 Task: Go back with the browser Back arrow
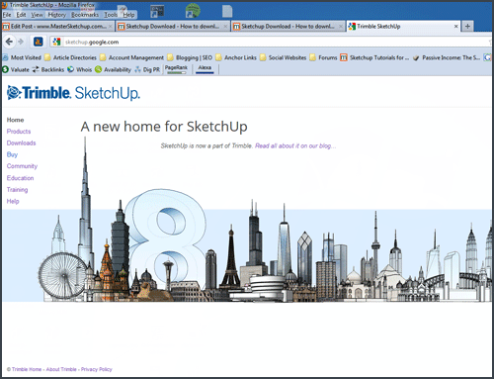9,42
